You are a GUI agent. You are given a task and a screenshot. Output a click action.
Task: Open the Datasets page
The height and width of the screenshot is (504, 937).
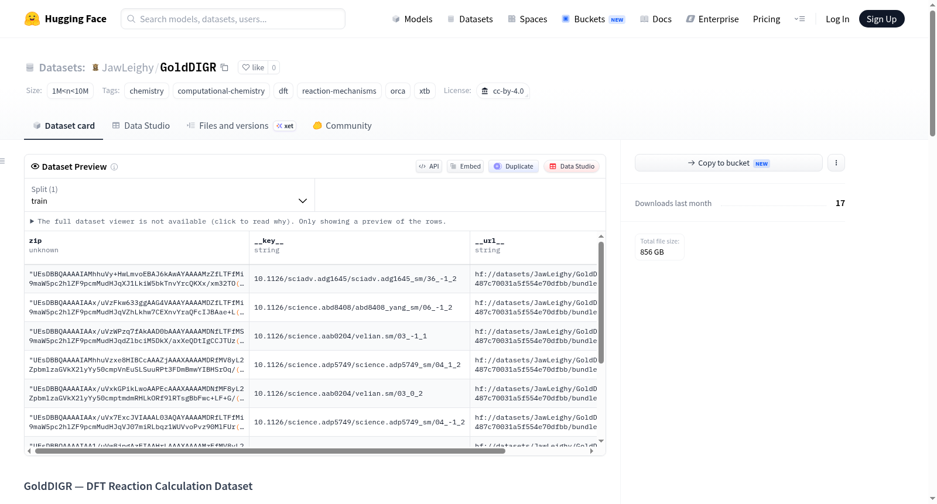[x=470, y=19]
